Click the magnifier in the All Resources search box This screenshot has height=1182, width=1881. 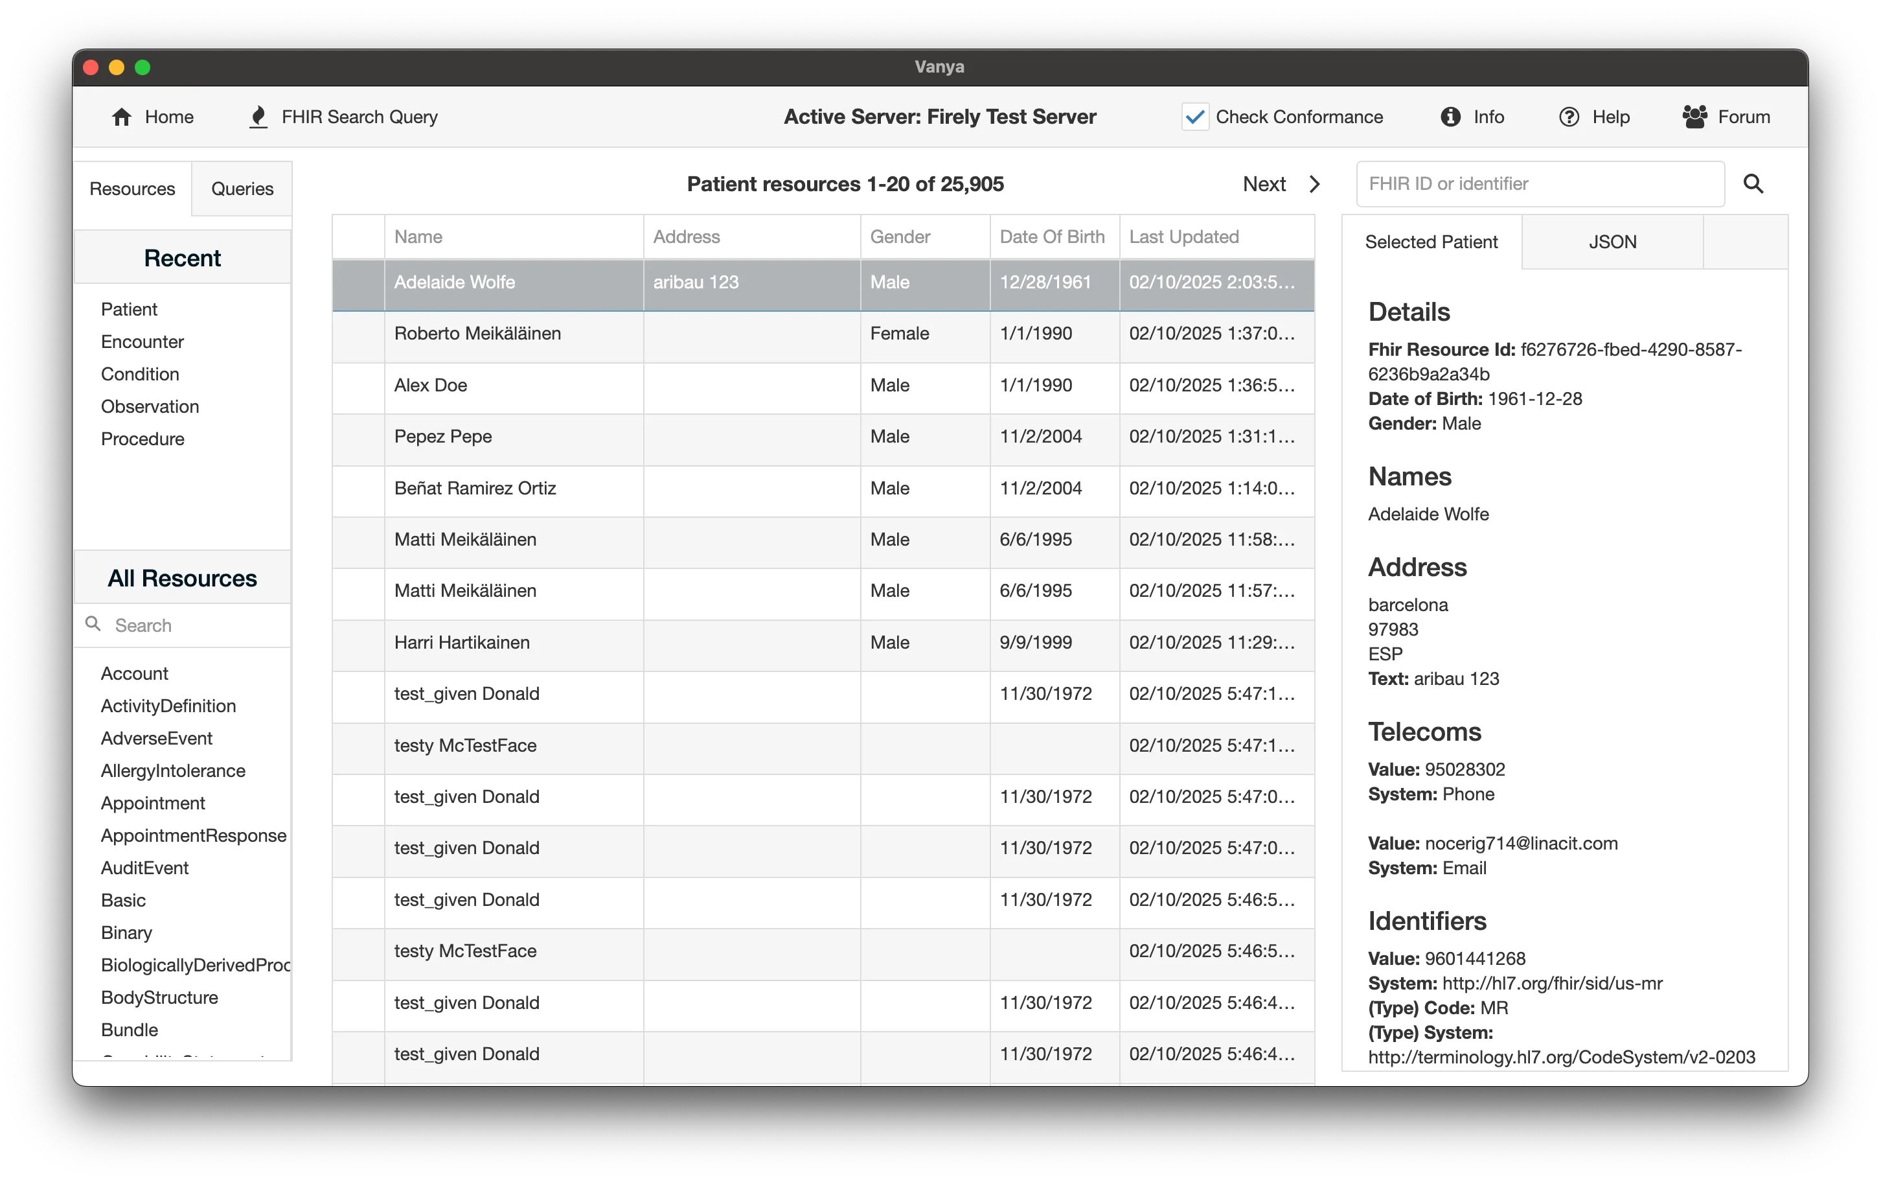(93, 625)
